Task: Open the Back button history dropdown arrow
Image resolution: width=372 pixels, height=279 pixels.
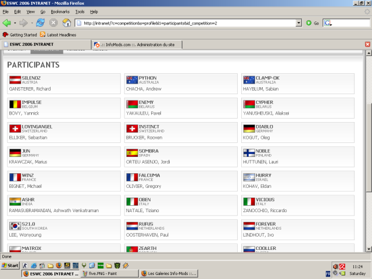Action: [15, 23]
